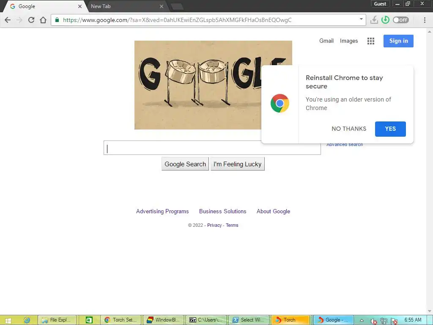This screenshot has width=433, height=325.
Task: Open Advanced search link
Action: (344, 145)
